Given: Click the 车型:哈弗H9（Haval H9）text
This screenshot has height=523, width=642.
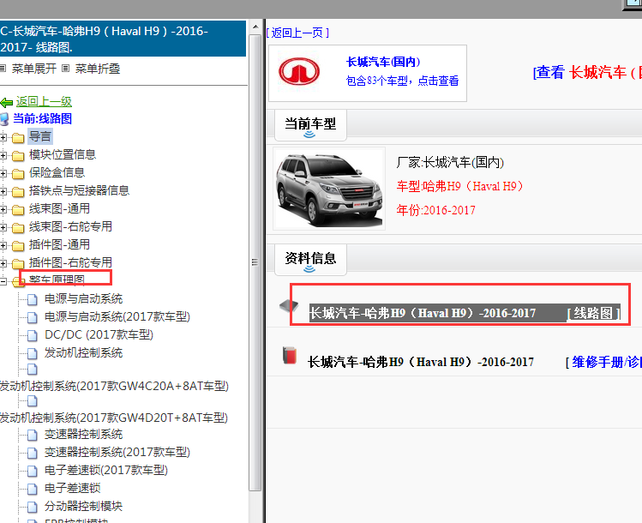Looking at the screenshot, I should [459, 186].
